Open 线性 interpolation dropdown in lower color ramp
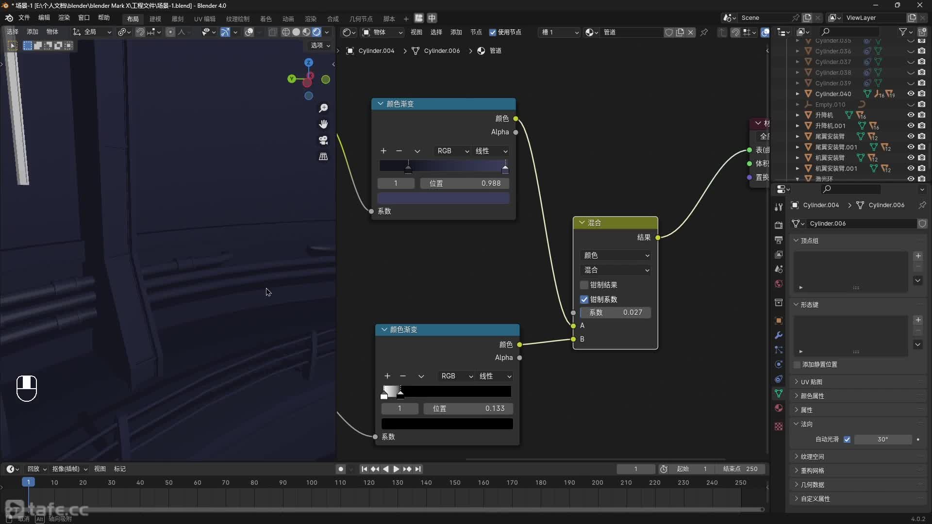The image size is (932, 524). tap(494, 376)
